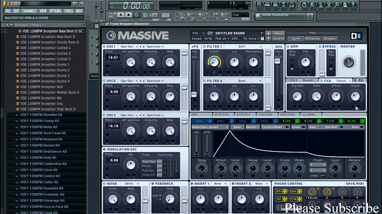382x214 pixels.
Task: Open the envelope Delete dropdown
Action: click(x=252, y=127)
